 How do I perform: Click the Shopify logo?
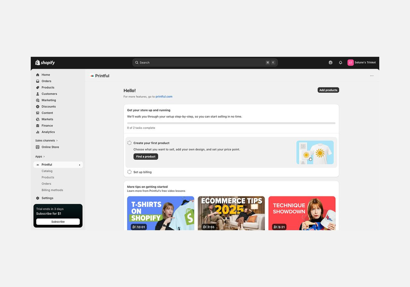(x=45, y=62)
